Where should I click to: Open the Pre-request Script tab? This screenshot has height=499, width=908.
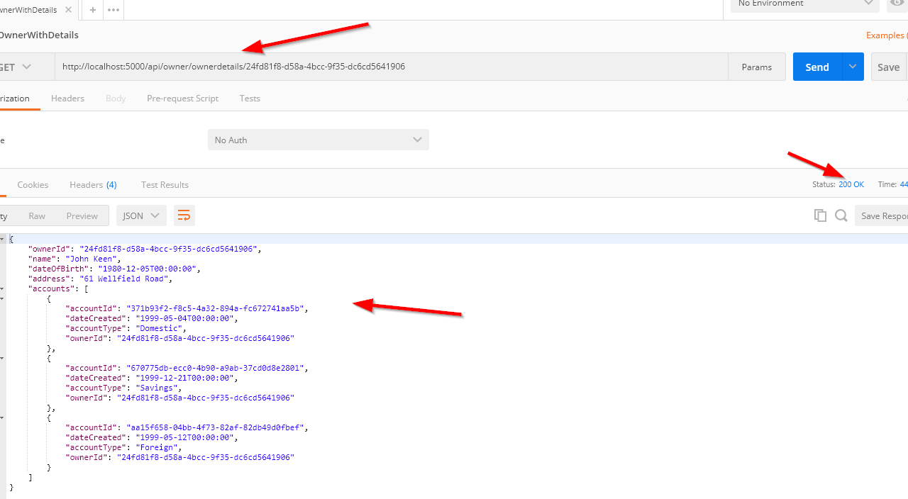tap(182, 99)
